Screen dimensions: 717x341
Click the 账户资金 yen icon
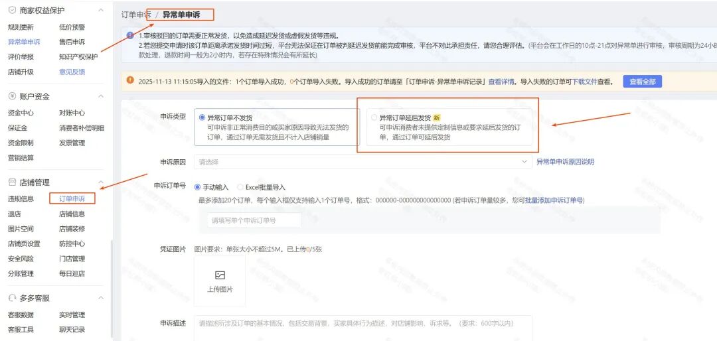[12, 96]
